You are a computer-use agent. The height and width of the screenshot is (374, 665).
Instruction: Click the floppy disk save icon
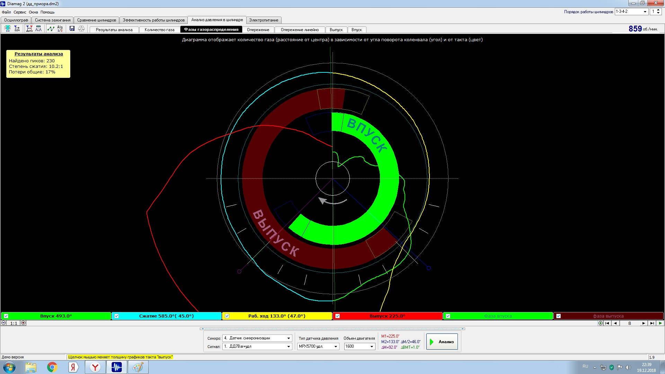[72, 29]
